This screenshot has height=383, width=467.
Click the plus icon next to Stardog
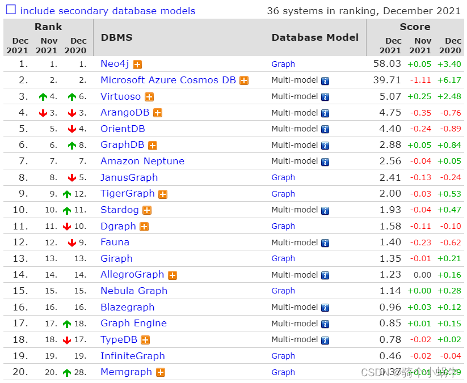click(x=147, y=210)
